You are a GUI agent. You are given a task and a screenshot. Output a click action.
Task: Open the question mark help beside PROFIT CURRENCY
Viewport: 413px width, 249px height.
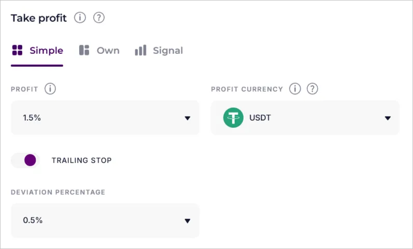[312, 89]
